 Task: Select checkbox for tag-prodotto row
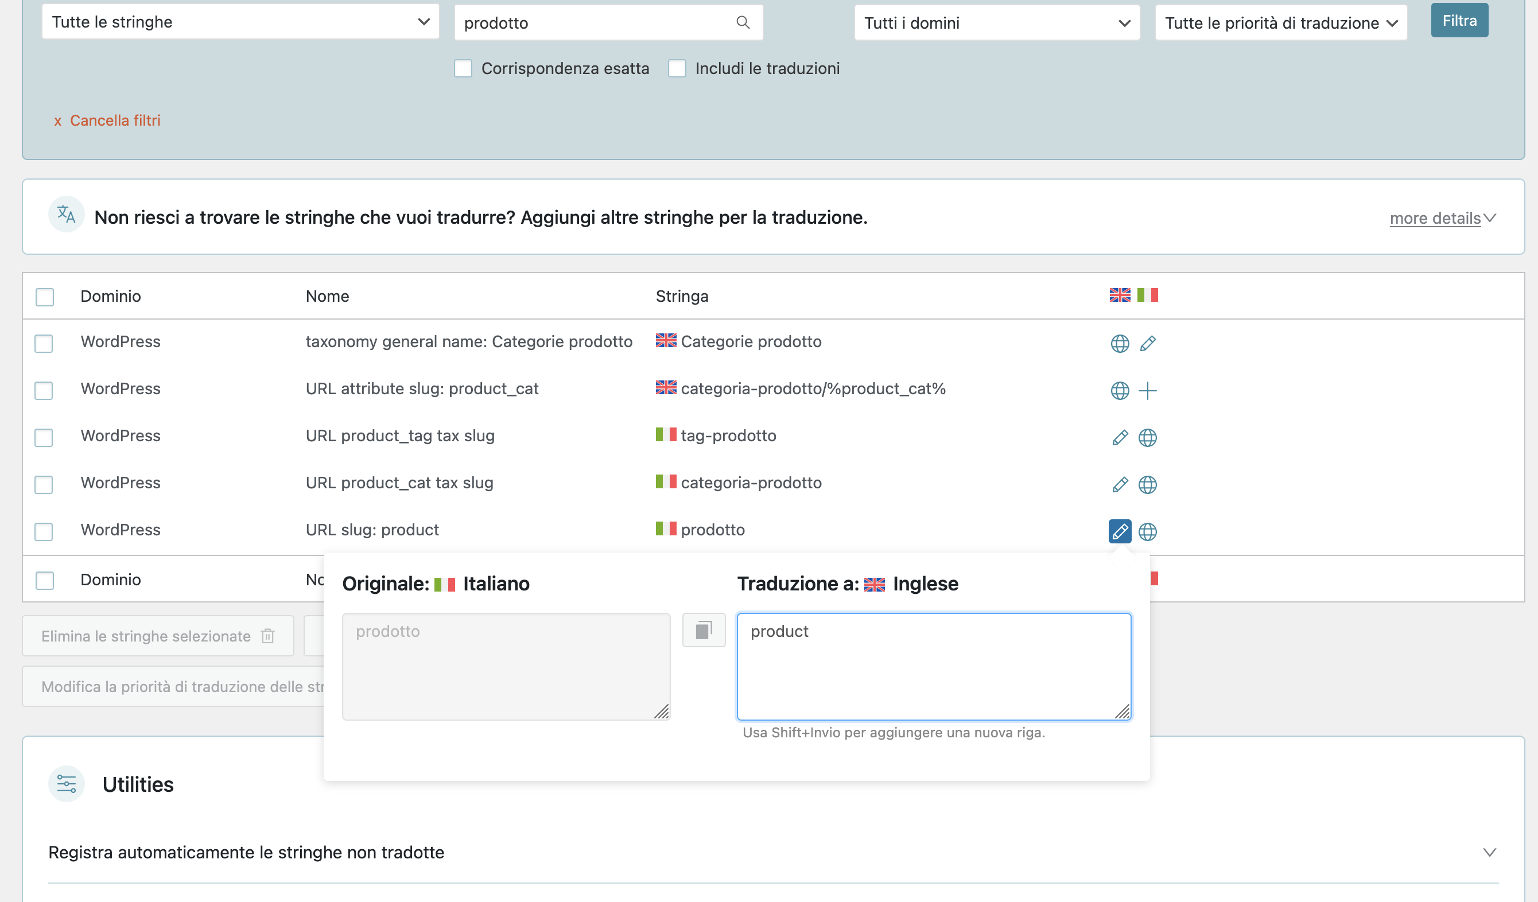click(x=44, y=438)
